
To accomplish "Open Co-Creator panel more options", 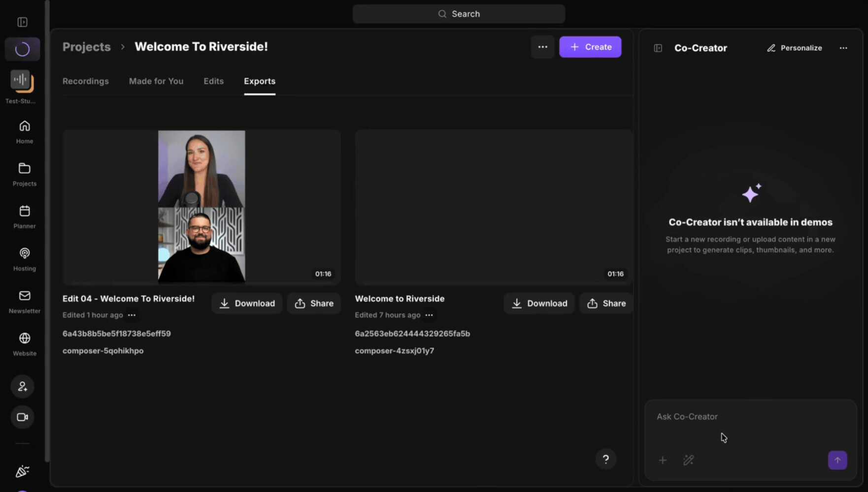I will click(843, 48).
